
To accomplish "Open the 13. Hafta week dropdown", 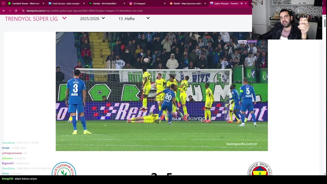I will click(134, 18).
